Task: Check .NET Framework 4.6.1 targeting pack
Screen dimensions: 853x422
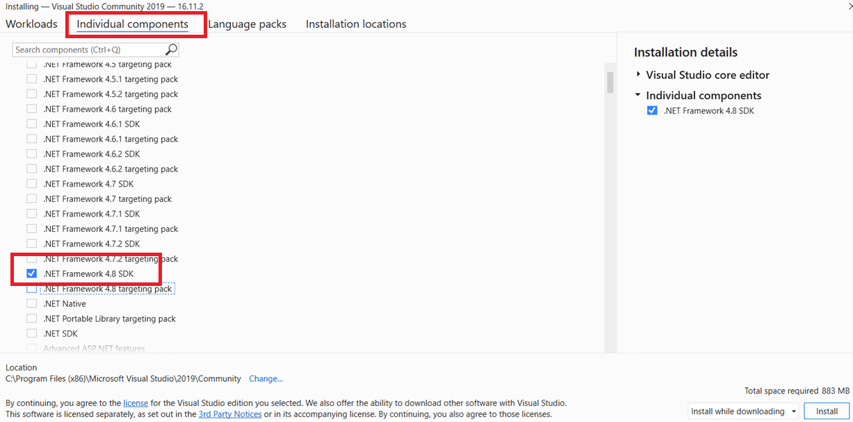Action: pyautogui.click(x=31, y=139)
